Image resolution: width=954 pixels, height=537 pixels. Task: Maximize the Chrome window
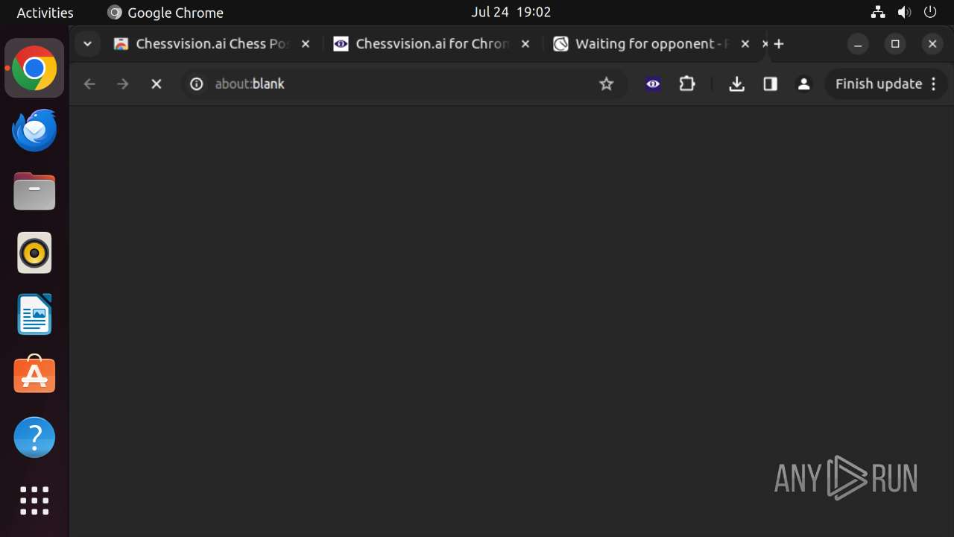[x=895, y=44]
